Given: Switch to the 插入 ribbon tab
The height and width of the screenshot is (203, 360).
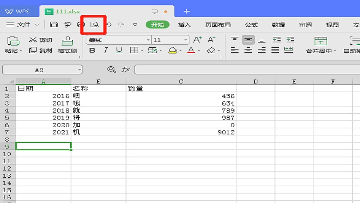Looking at the screenshot, I should [184, 25].
